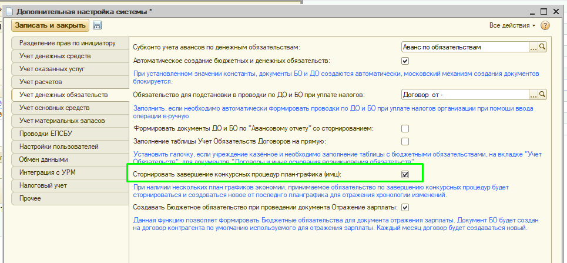Click the save diskette icon
567x263 pixels.
coord(97,25)
